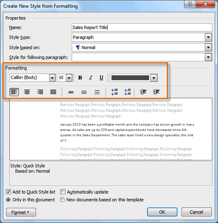Click the sample paragraph preview text
Image resolution: width=218 pixels, height=223 pixels.
click(127, 133)
